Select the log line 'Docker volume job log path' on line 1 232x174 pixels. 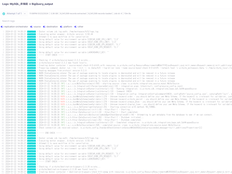pos(68,32)
